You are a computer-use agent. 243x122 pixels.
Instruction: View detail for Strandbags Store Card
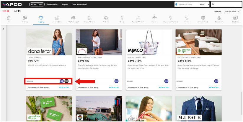114,87
